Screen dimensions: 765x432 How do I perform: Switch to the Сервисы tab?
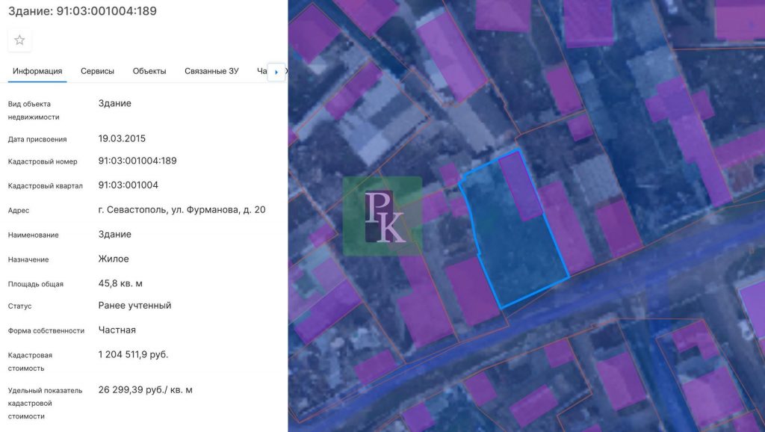click(97, 71)
